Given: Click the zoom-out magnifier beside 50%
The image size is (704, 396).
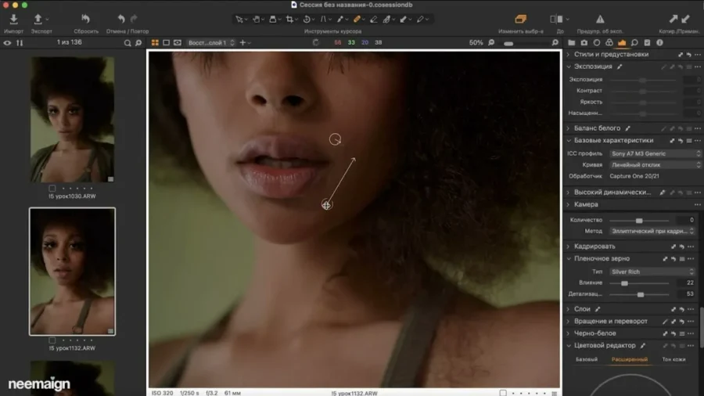Looking at the screenshot, I should coord(491,43).
